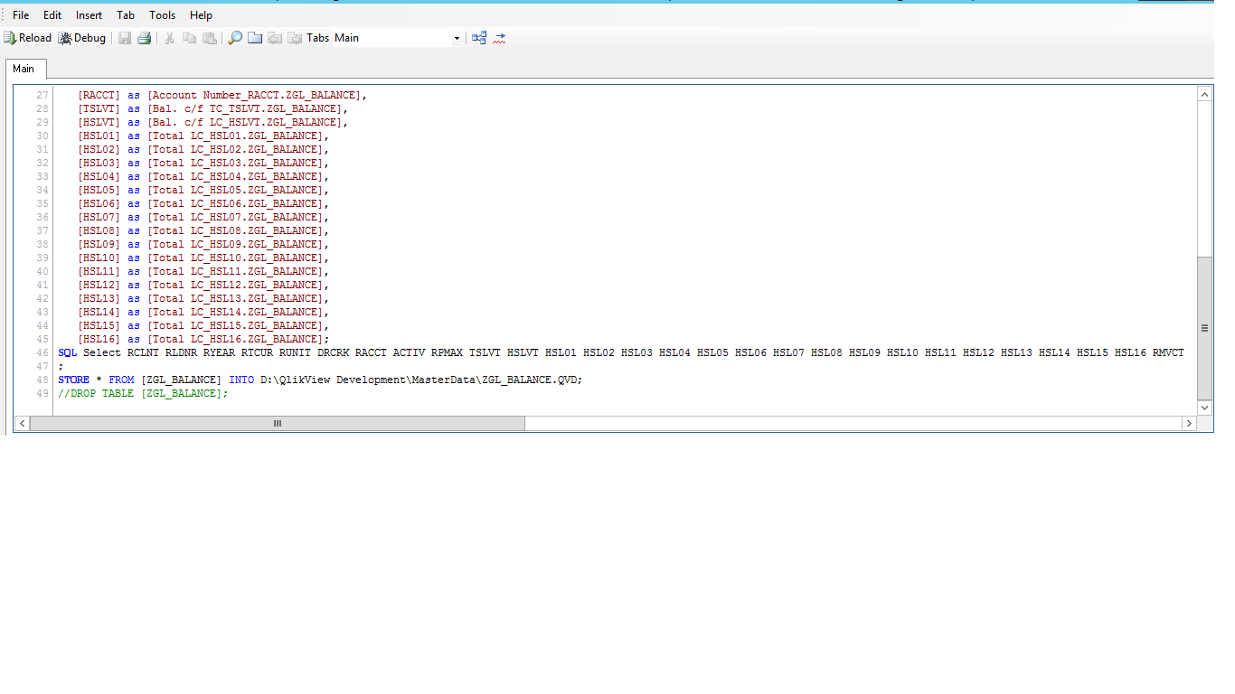Open the Tools menu
The width and height of the screenshot is (1235, 694).
(x=163, y=15)
